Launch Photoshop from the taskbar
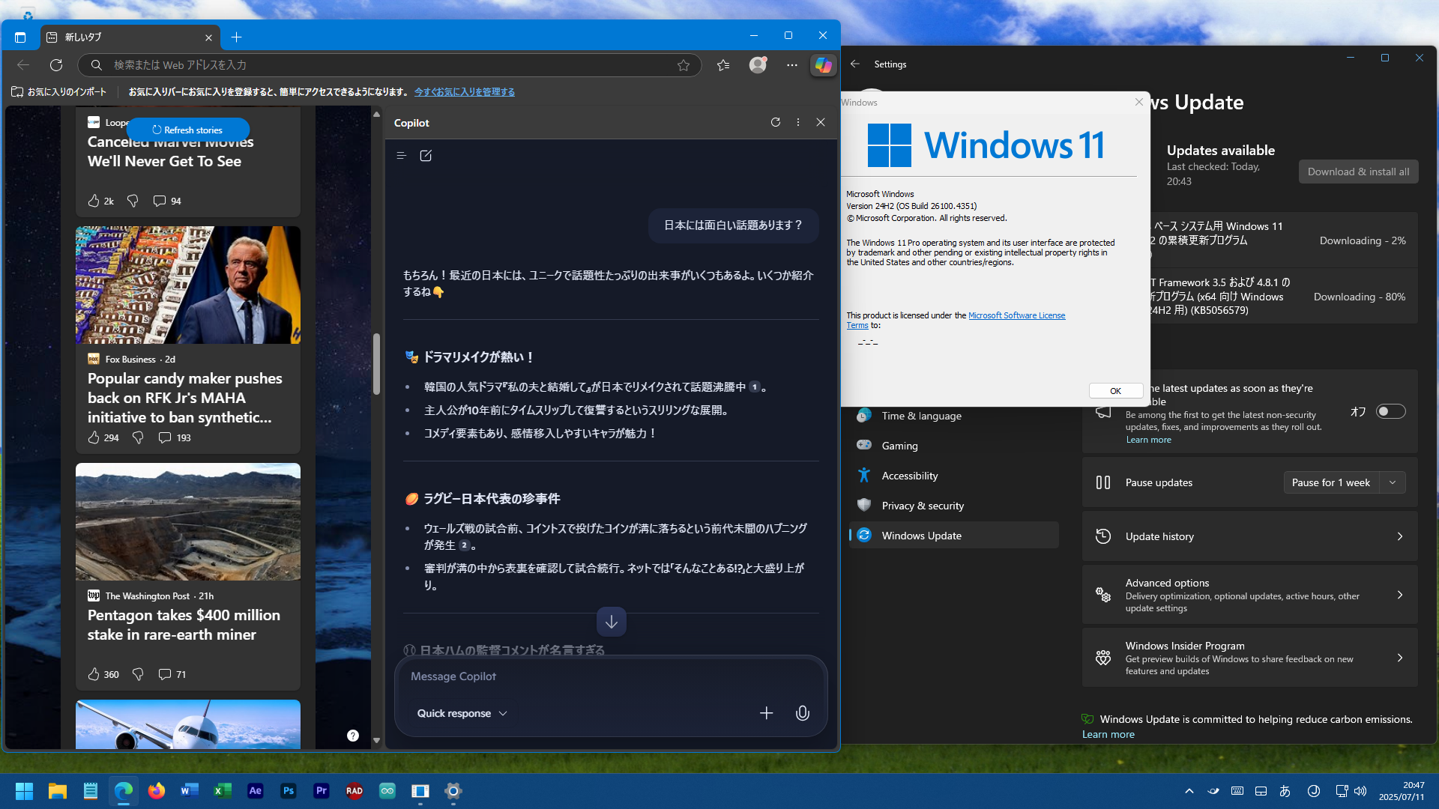The width and height of the screenshot is (1439, 809). [289, 791]
